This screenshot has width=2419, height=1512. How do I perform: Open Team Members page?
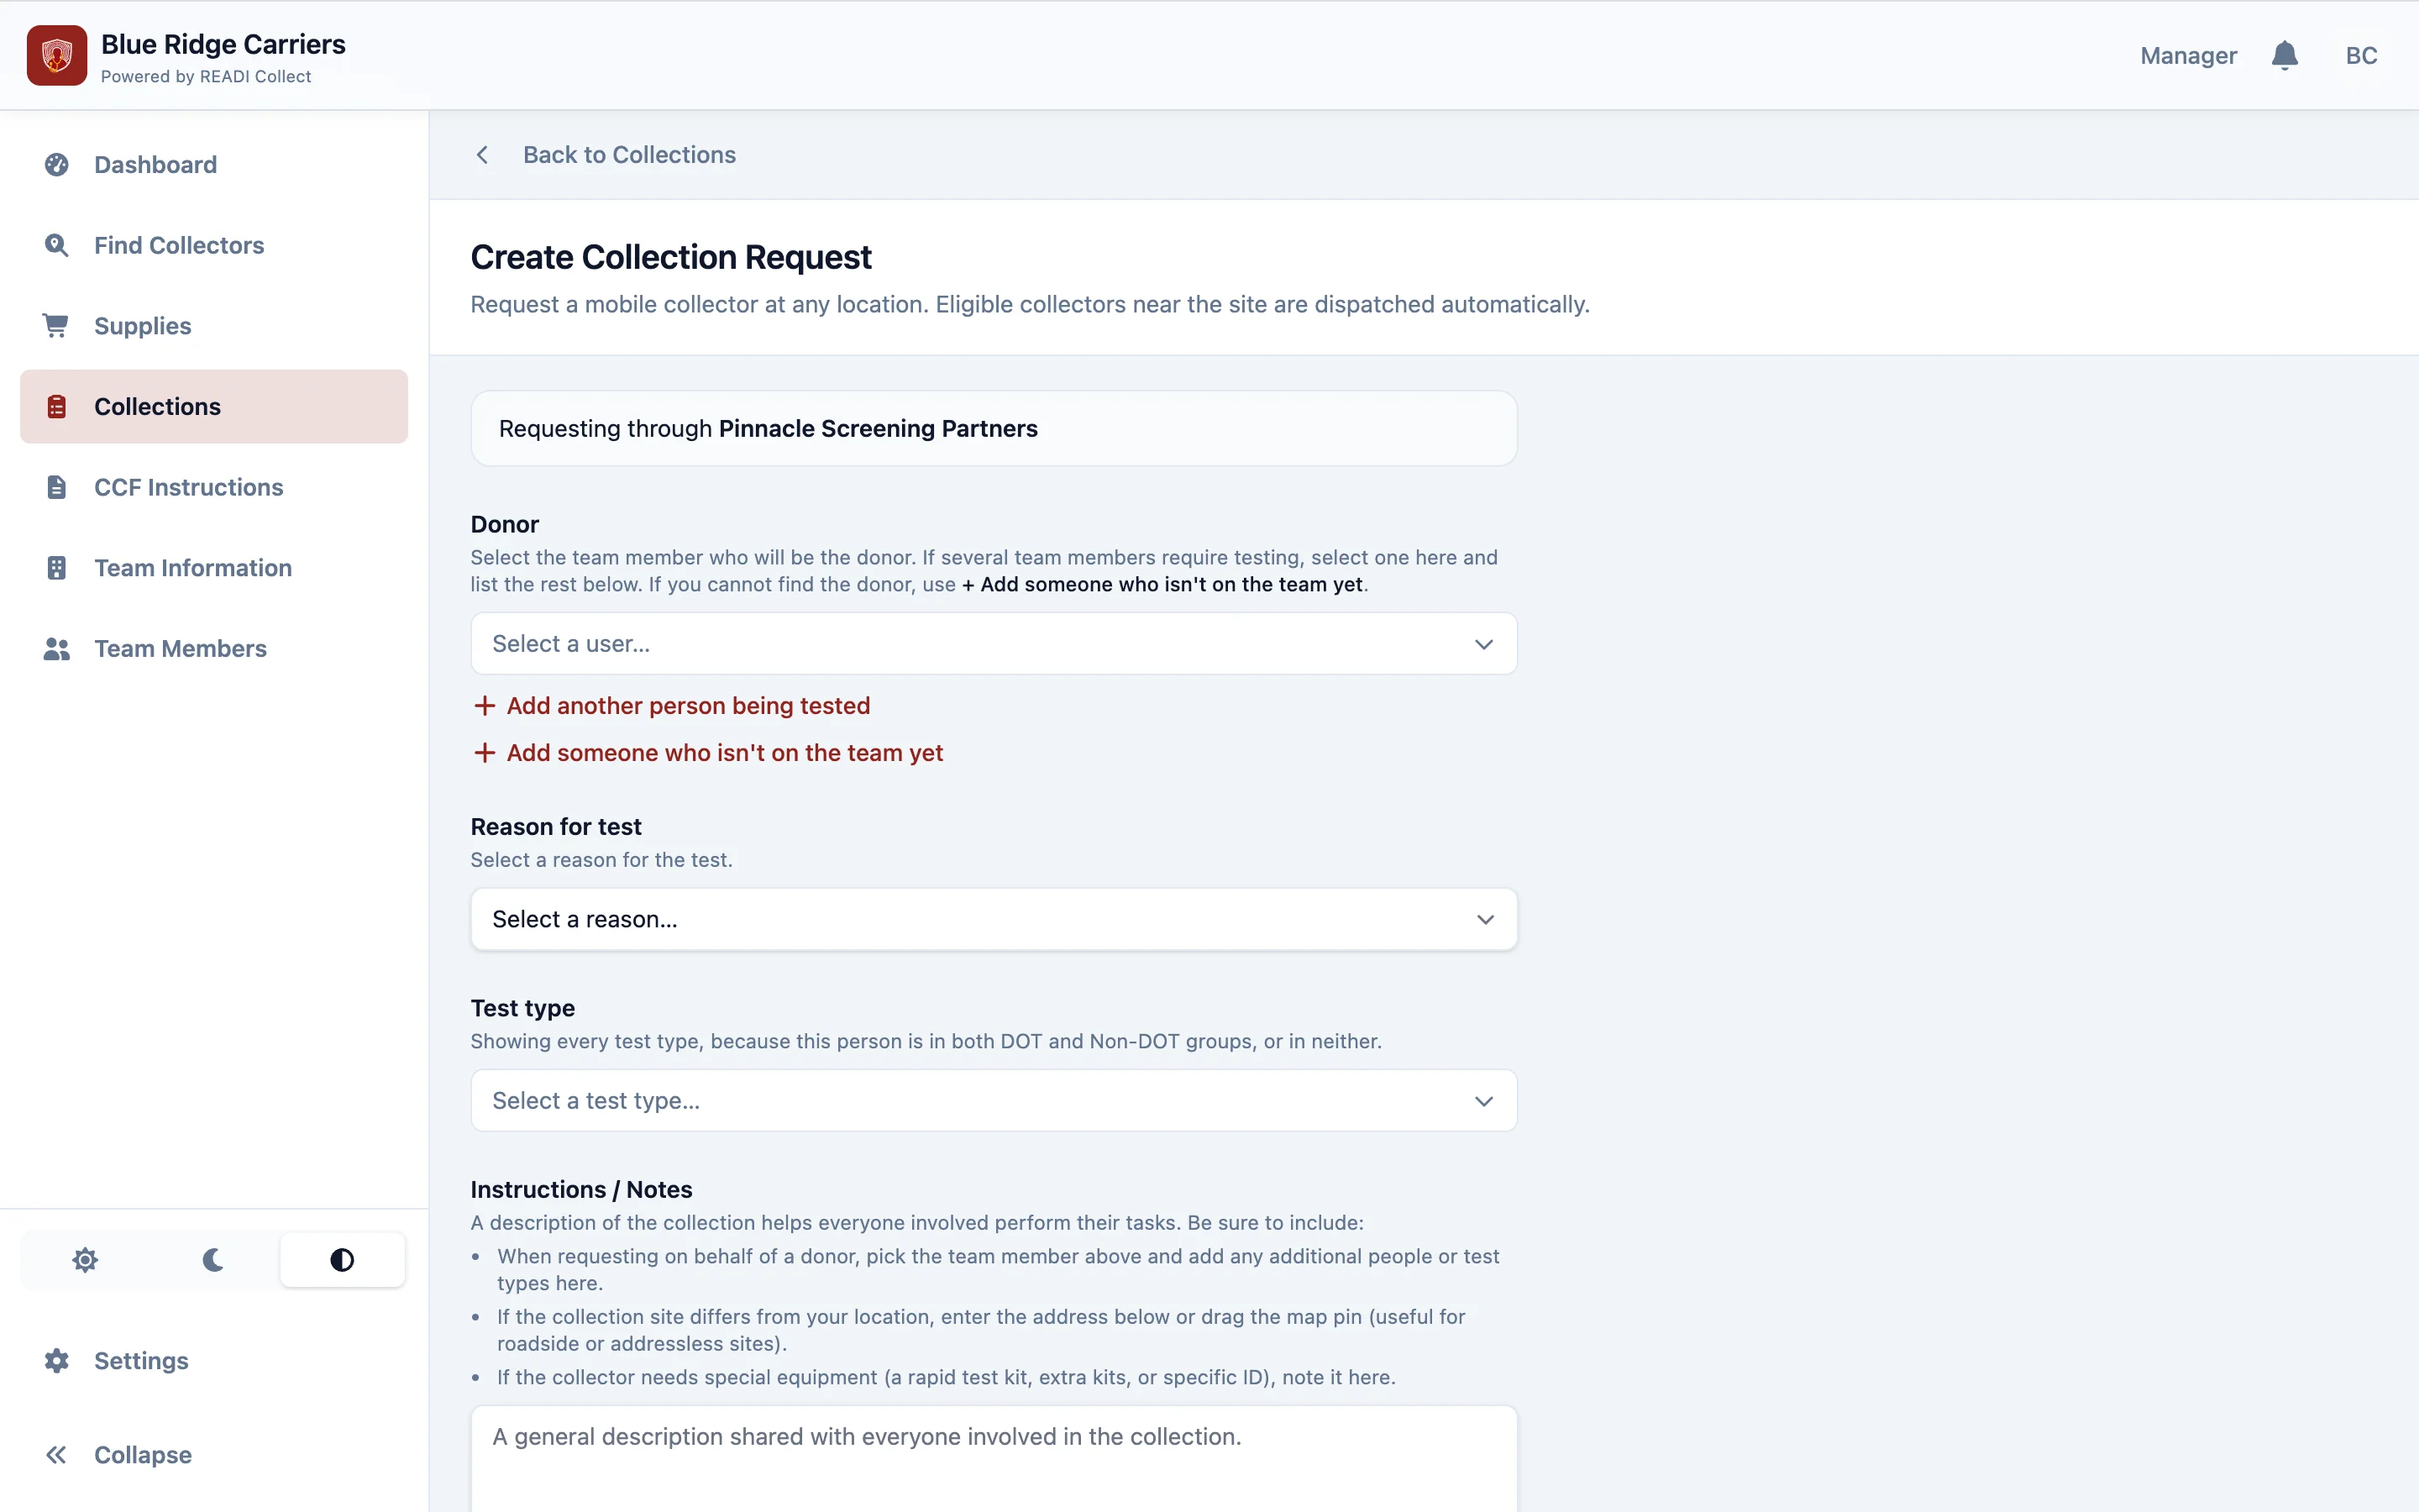pyautogui.click(x=214, y=649)
